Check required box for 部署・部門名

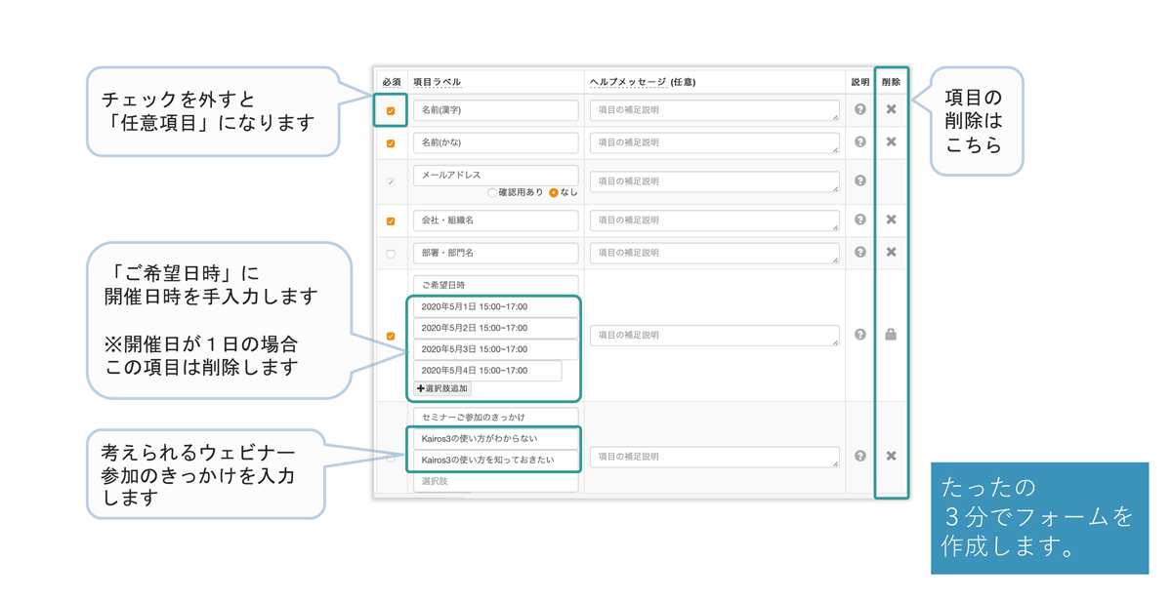click(391, 254)
